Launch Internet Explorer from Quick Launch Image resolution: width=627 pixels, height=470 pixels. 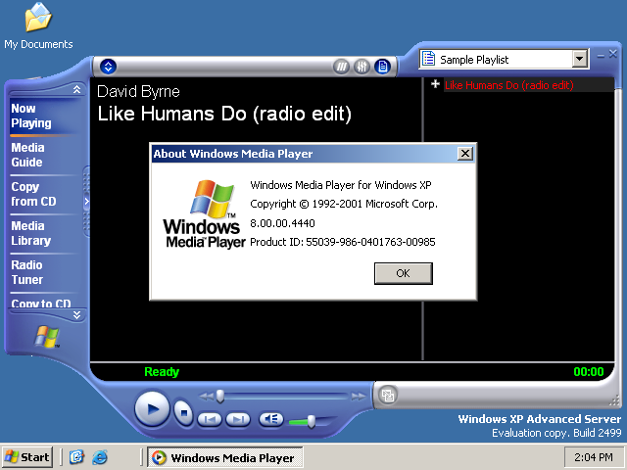click(x=100, y=457)
